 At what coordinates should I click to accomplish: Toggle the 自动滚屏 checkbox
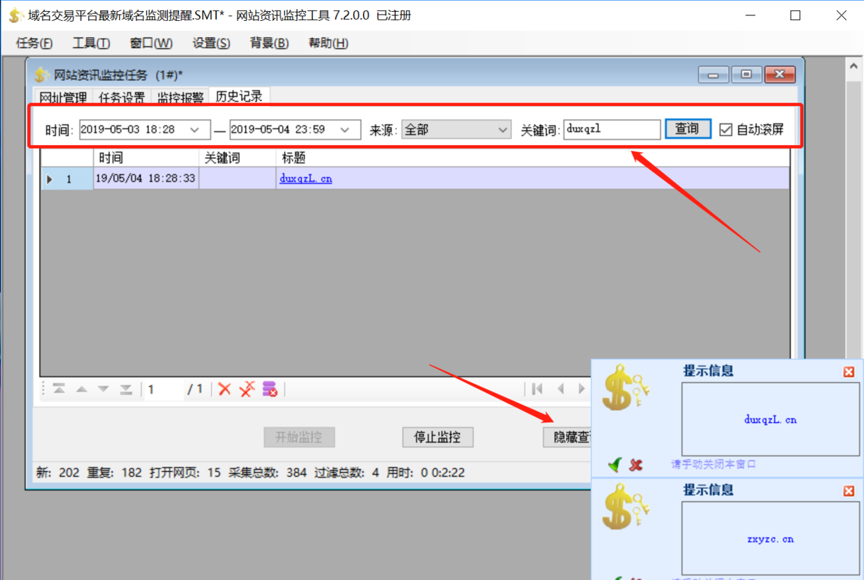[x=725, y=130]
